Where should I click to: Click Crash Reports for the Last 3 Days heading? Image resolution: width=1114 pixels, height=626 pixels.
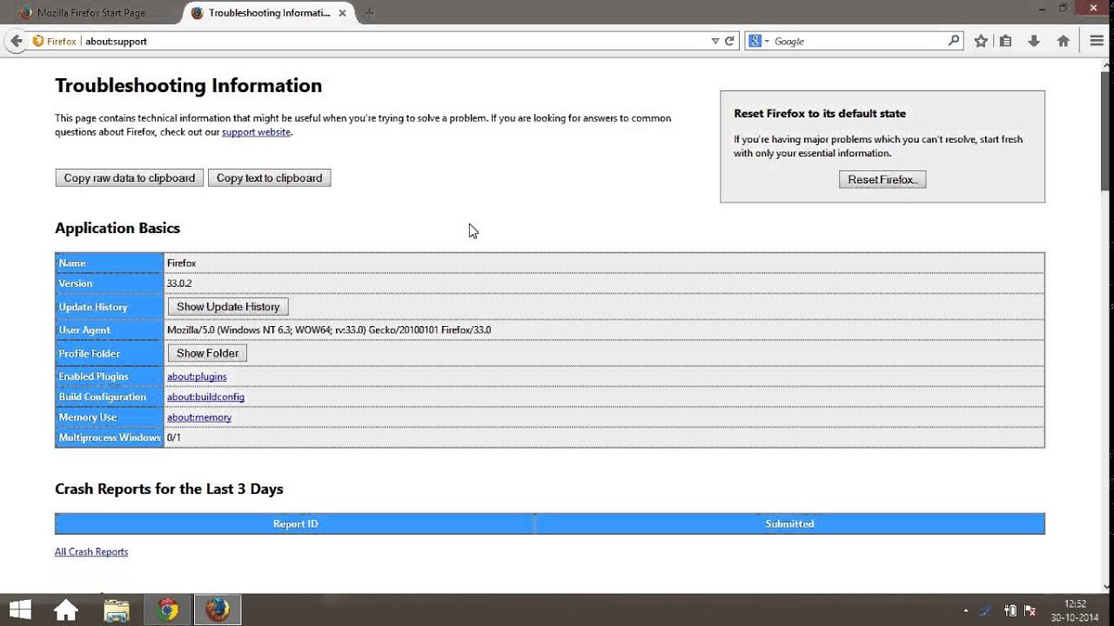(x=169, y=489)
